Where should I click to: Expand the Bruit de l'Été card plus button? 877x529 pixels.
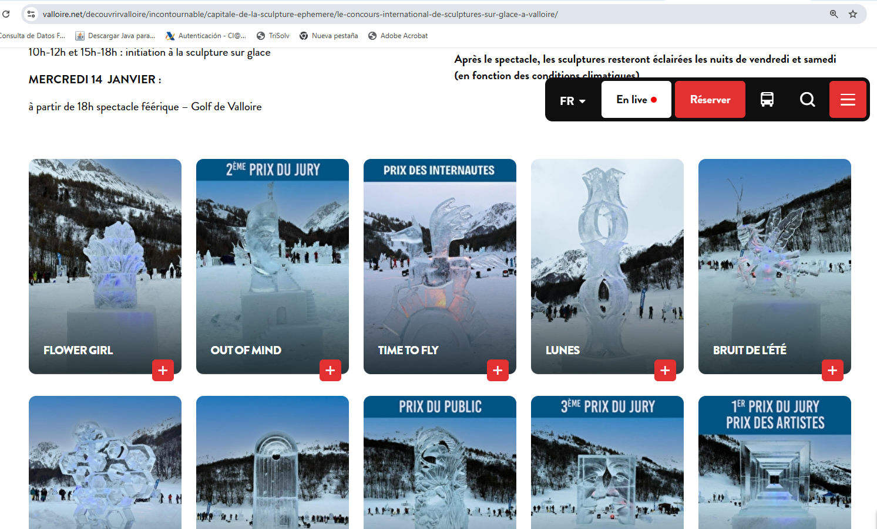pos(832,370)
